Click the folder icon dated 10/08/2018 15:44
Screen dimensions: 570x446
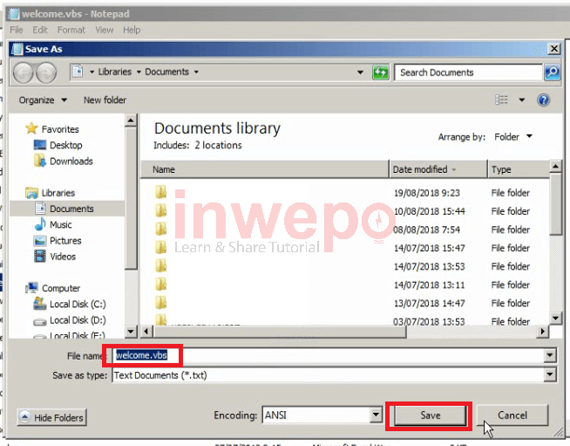(x=160, y=210)
